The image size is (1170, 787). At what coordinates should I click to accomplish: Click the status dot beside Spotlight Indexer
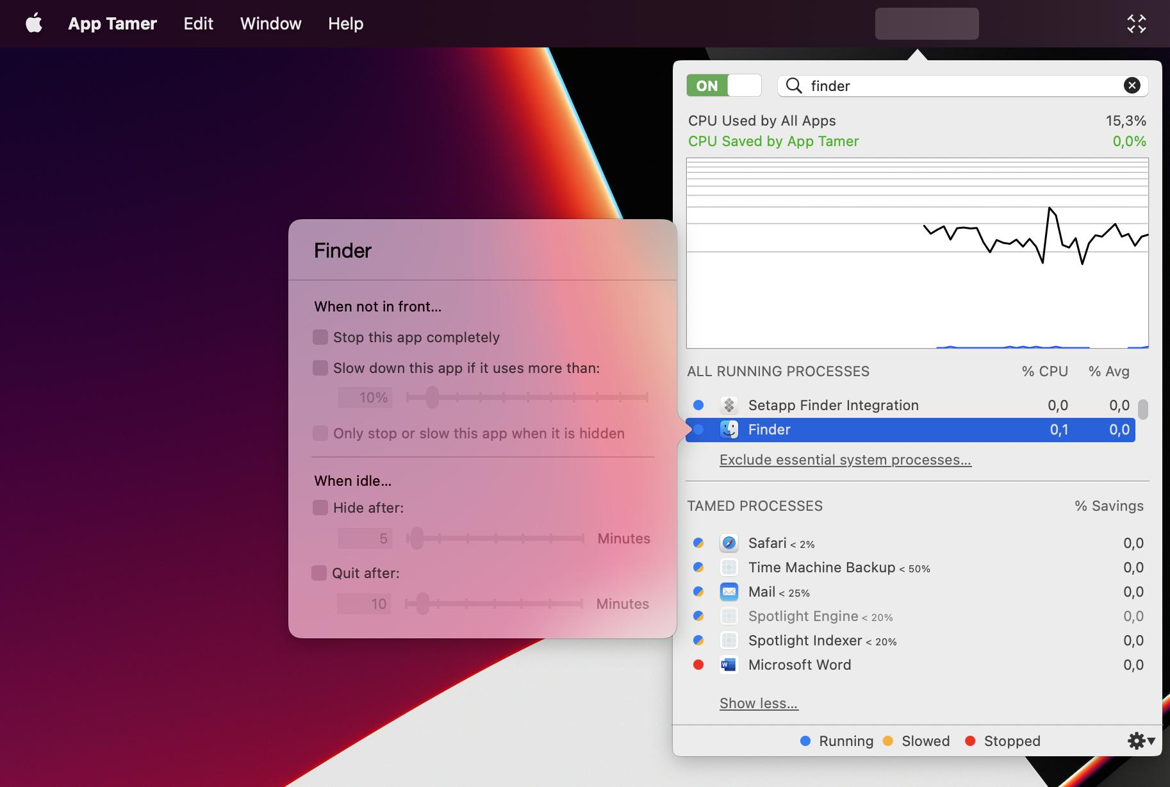pyautogui.click(x=698, y=640)
